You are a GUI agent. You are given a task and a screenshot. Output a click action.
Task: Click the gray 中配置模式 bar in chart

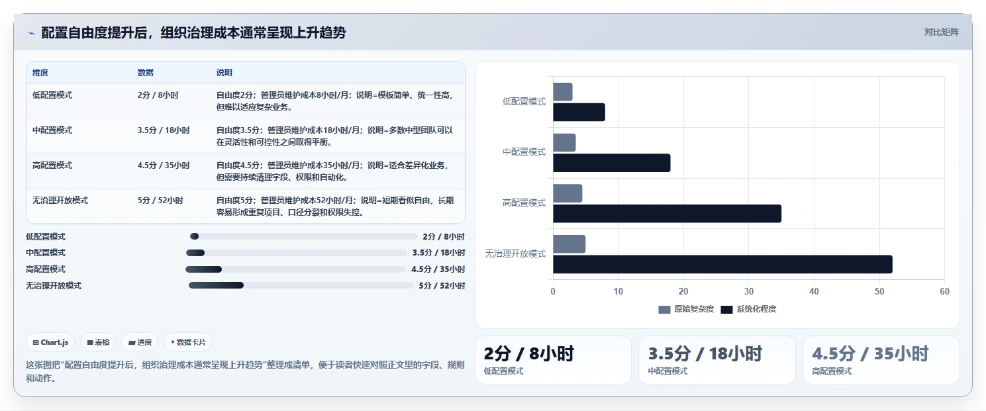point(564,142)
